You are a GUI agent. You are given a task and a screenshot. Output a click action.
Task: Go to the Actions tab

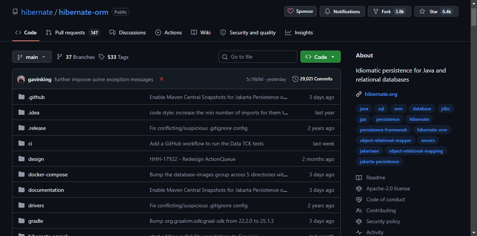168,32
